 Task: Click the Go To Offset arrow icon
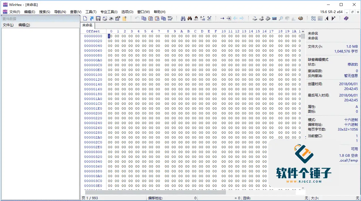pos(222,18)
